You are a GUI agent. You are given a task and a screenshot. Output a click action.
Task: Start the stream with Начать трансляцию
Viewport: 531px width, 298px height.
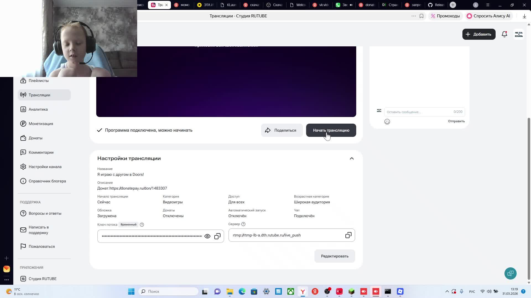tap(331, 130)
